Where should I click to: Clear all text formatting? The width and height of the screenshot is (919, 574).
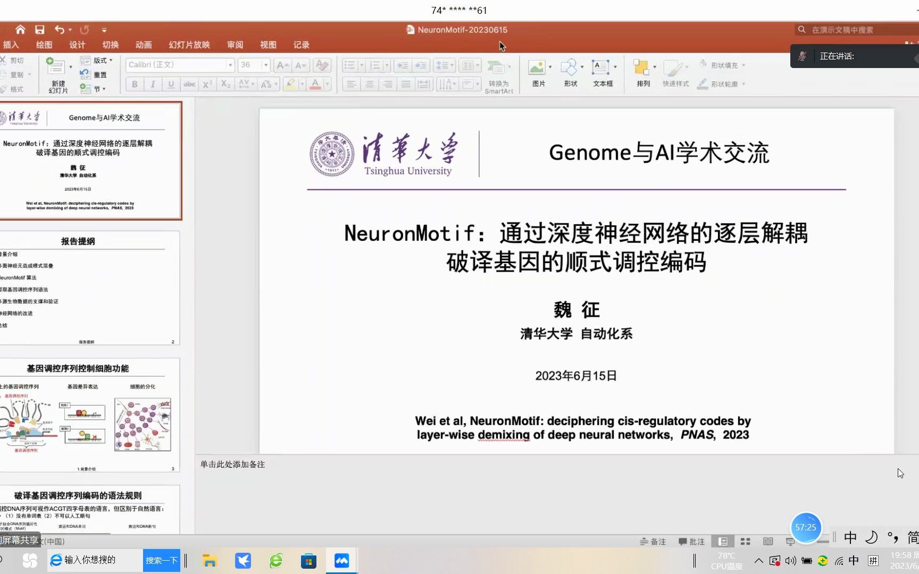(321, 65)
